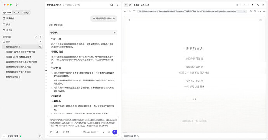This screenshot has width=268, height=140.
Task: Click the notification bell in sidebar footer
Action: coord(40,136)
